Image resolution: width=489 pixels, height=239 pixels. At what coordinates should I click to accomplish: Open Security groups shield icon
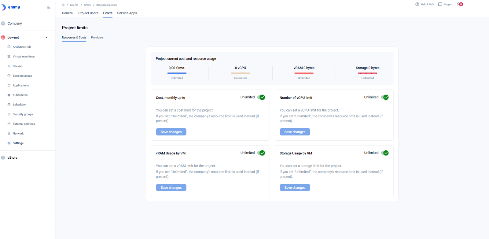pyautogui.click(x=9, y=114)
